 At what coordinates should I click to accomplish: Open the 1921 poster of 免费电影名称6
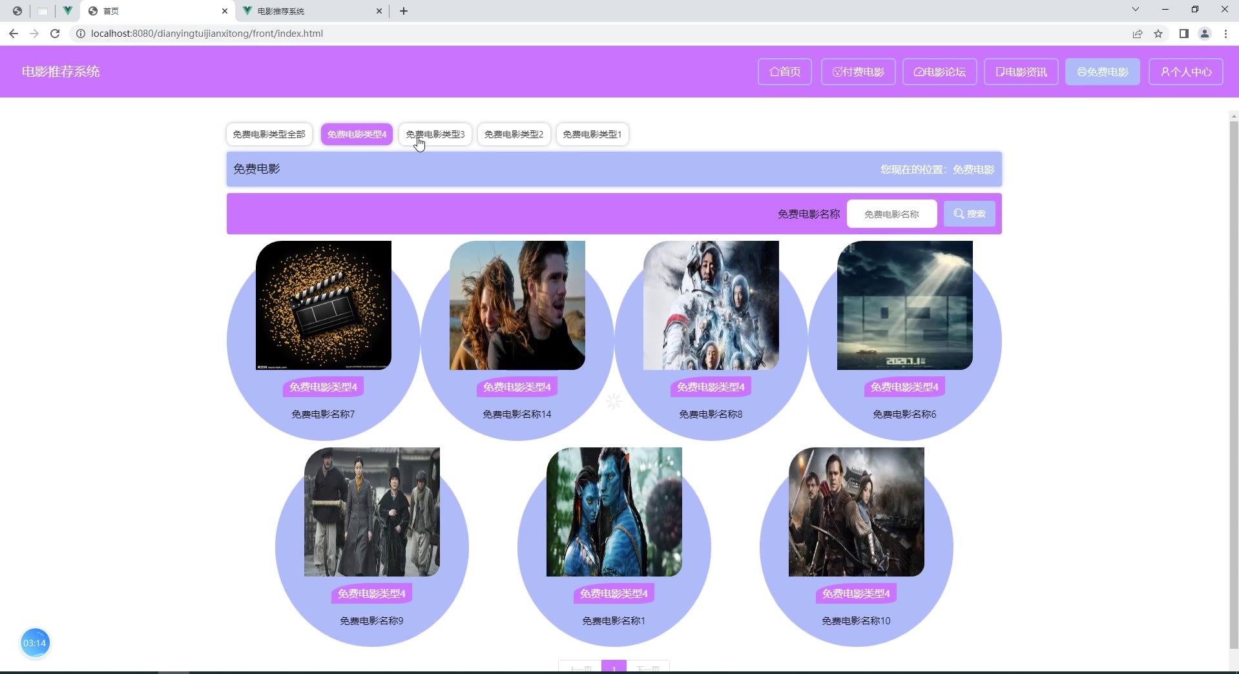[x=905, y=305]
